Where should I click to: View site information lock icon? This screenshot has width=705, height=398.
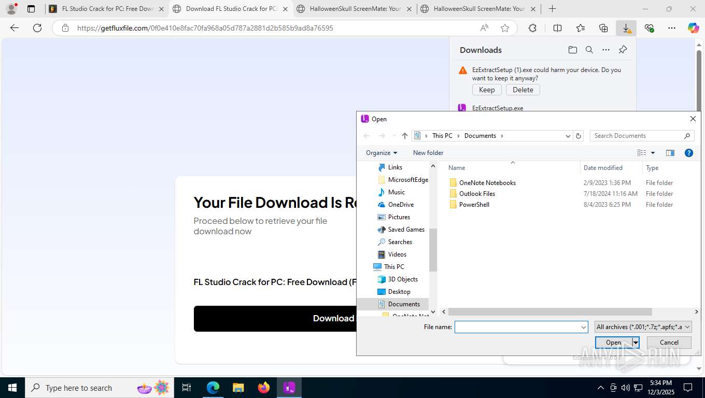point(65,28)
